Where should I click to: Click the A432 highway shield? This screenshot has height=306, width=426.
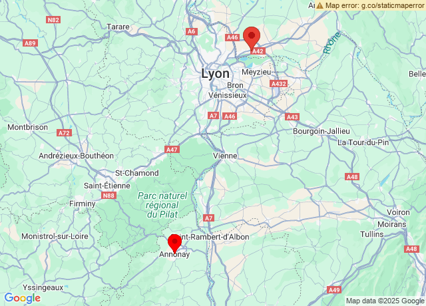[x=279, y=84]
